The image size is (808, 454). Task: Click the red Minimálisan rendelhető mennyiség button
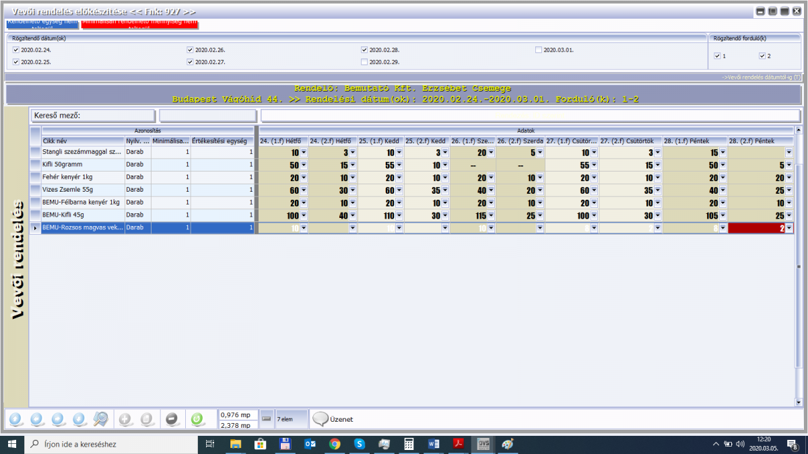[139, 24]
